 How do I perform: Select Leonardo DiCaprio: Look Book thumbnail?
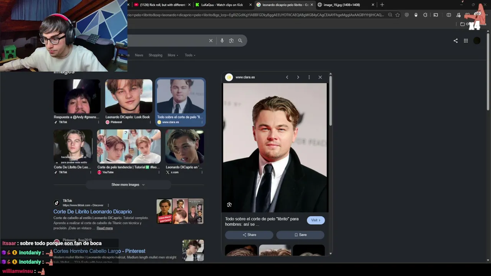(129, 97)
